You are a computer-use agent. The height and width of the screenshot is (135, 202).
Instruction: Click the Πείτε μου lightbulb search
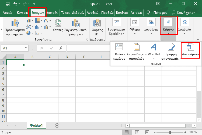(x=157, y=13)
